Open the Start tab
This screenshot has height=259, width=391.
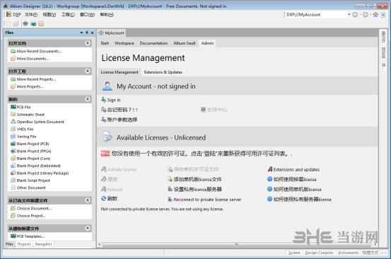point(105,43)
